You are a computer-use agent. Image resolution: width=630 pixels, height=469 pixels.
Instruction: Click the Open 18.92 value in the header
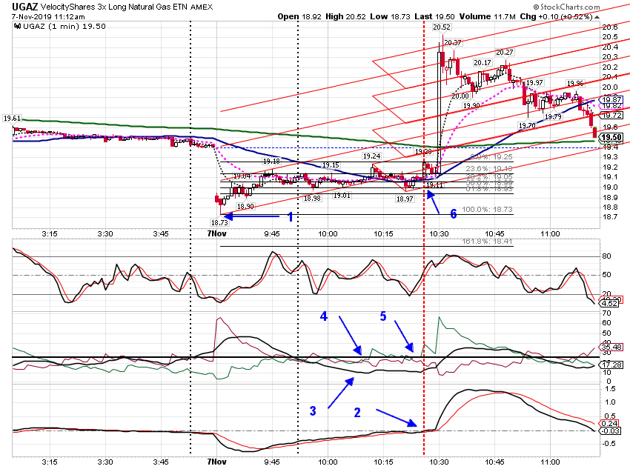tap(299, 17)
